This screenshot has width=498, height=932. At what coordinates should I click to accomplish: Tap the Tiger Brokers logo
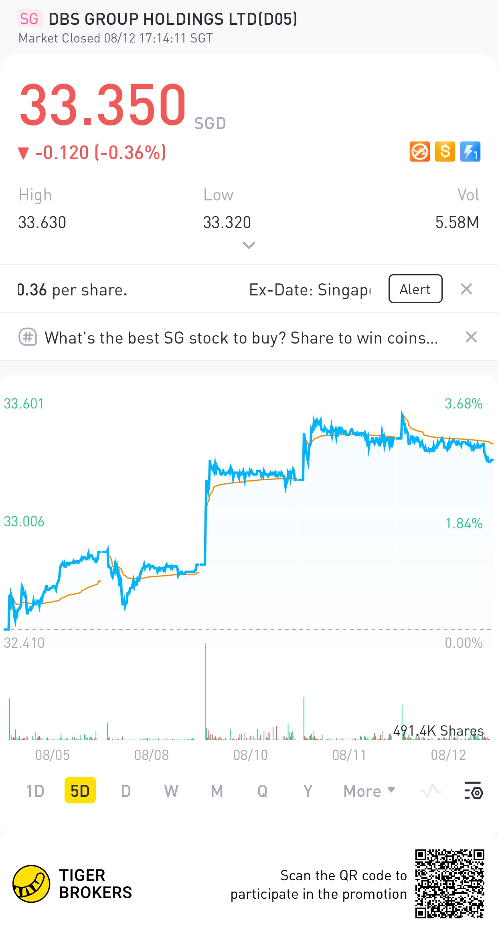coord(31,883)
